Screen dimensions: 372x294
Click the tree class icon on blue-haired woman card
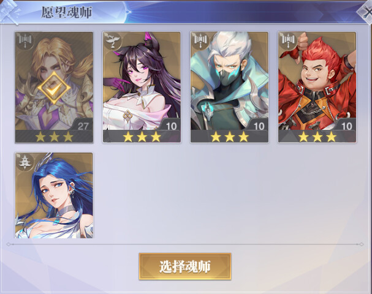pos(25,162)
